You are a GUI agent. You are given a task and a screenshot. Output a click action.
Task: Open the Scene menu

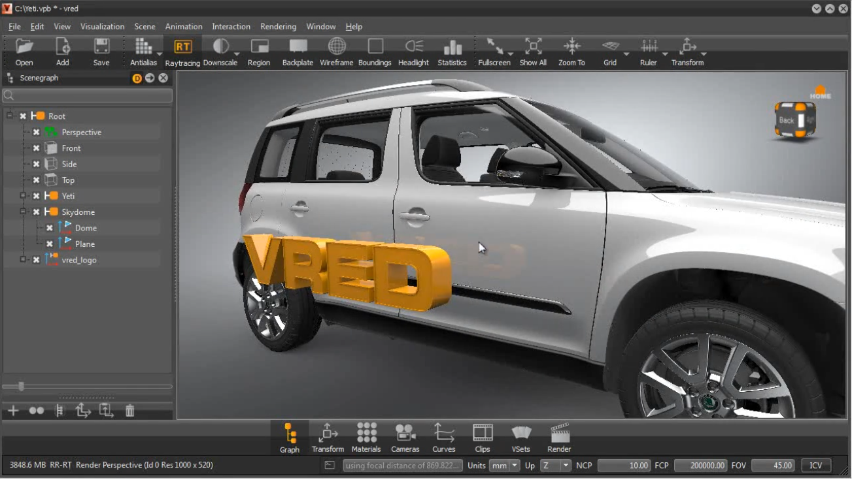(x=145, y=27)
